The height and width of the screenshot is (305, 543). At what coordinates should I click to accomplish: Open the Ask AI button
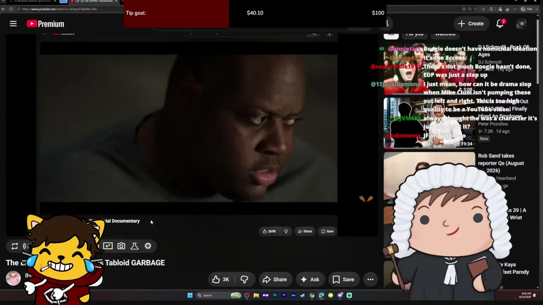tap(310, 279)
